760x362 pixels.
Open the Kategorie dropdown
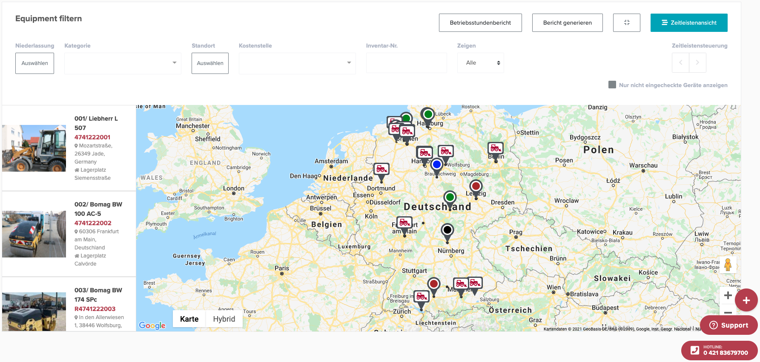(123, 63)
